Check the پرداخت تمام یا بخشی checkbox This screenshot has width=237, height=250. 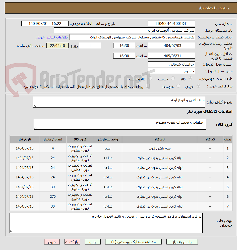(x=148, y=86)
